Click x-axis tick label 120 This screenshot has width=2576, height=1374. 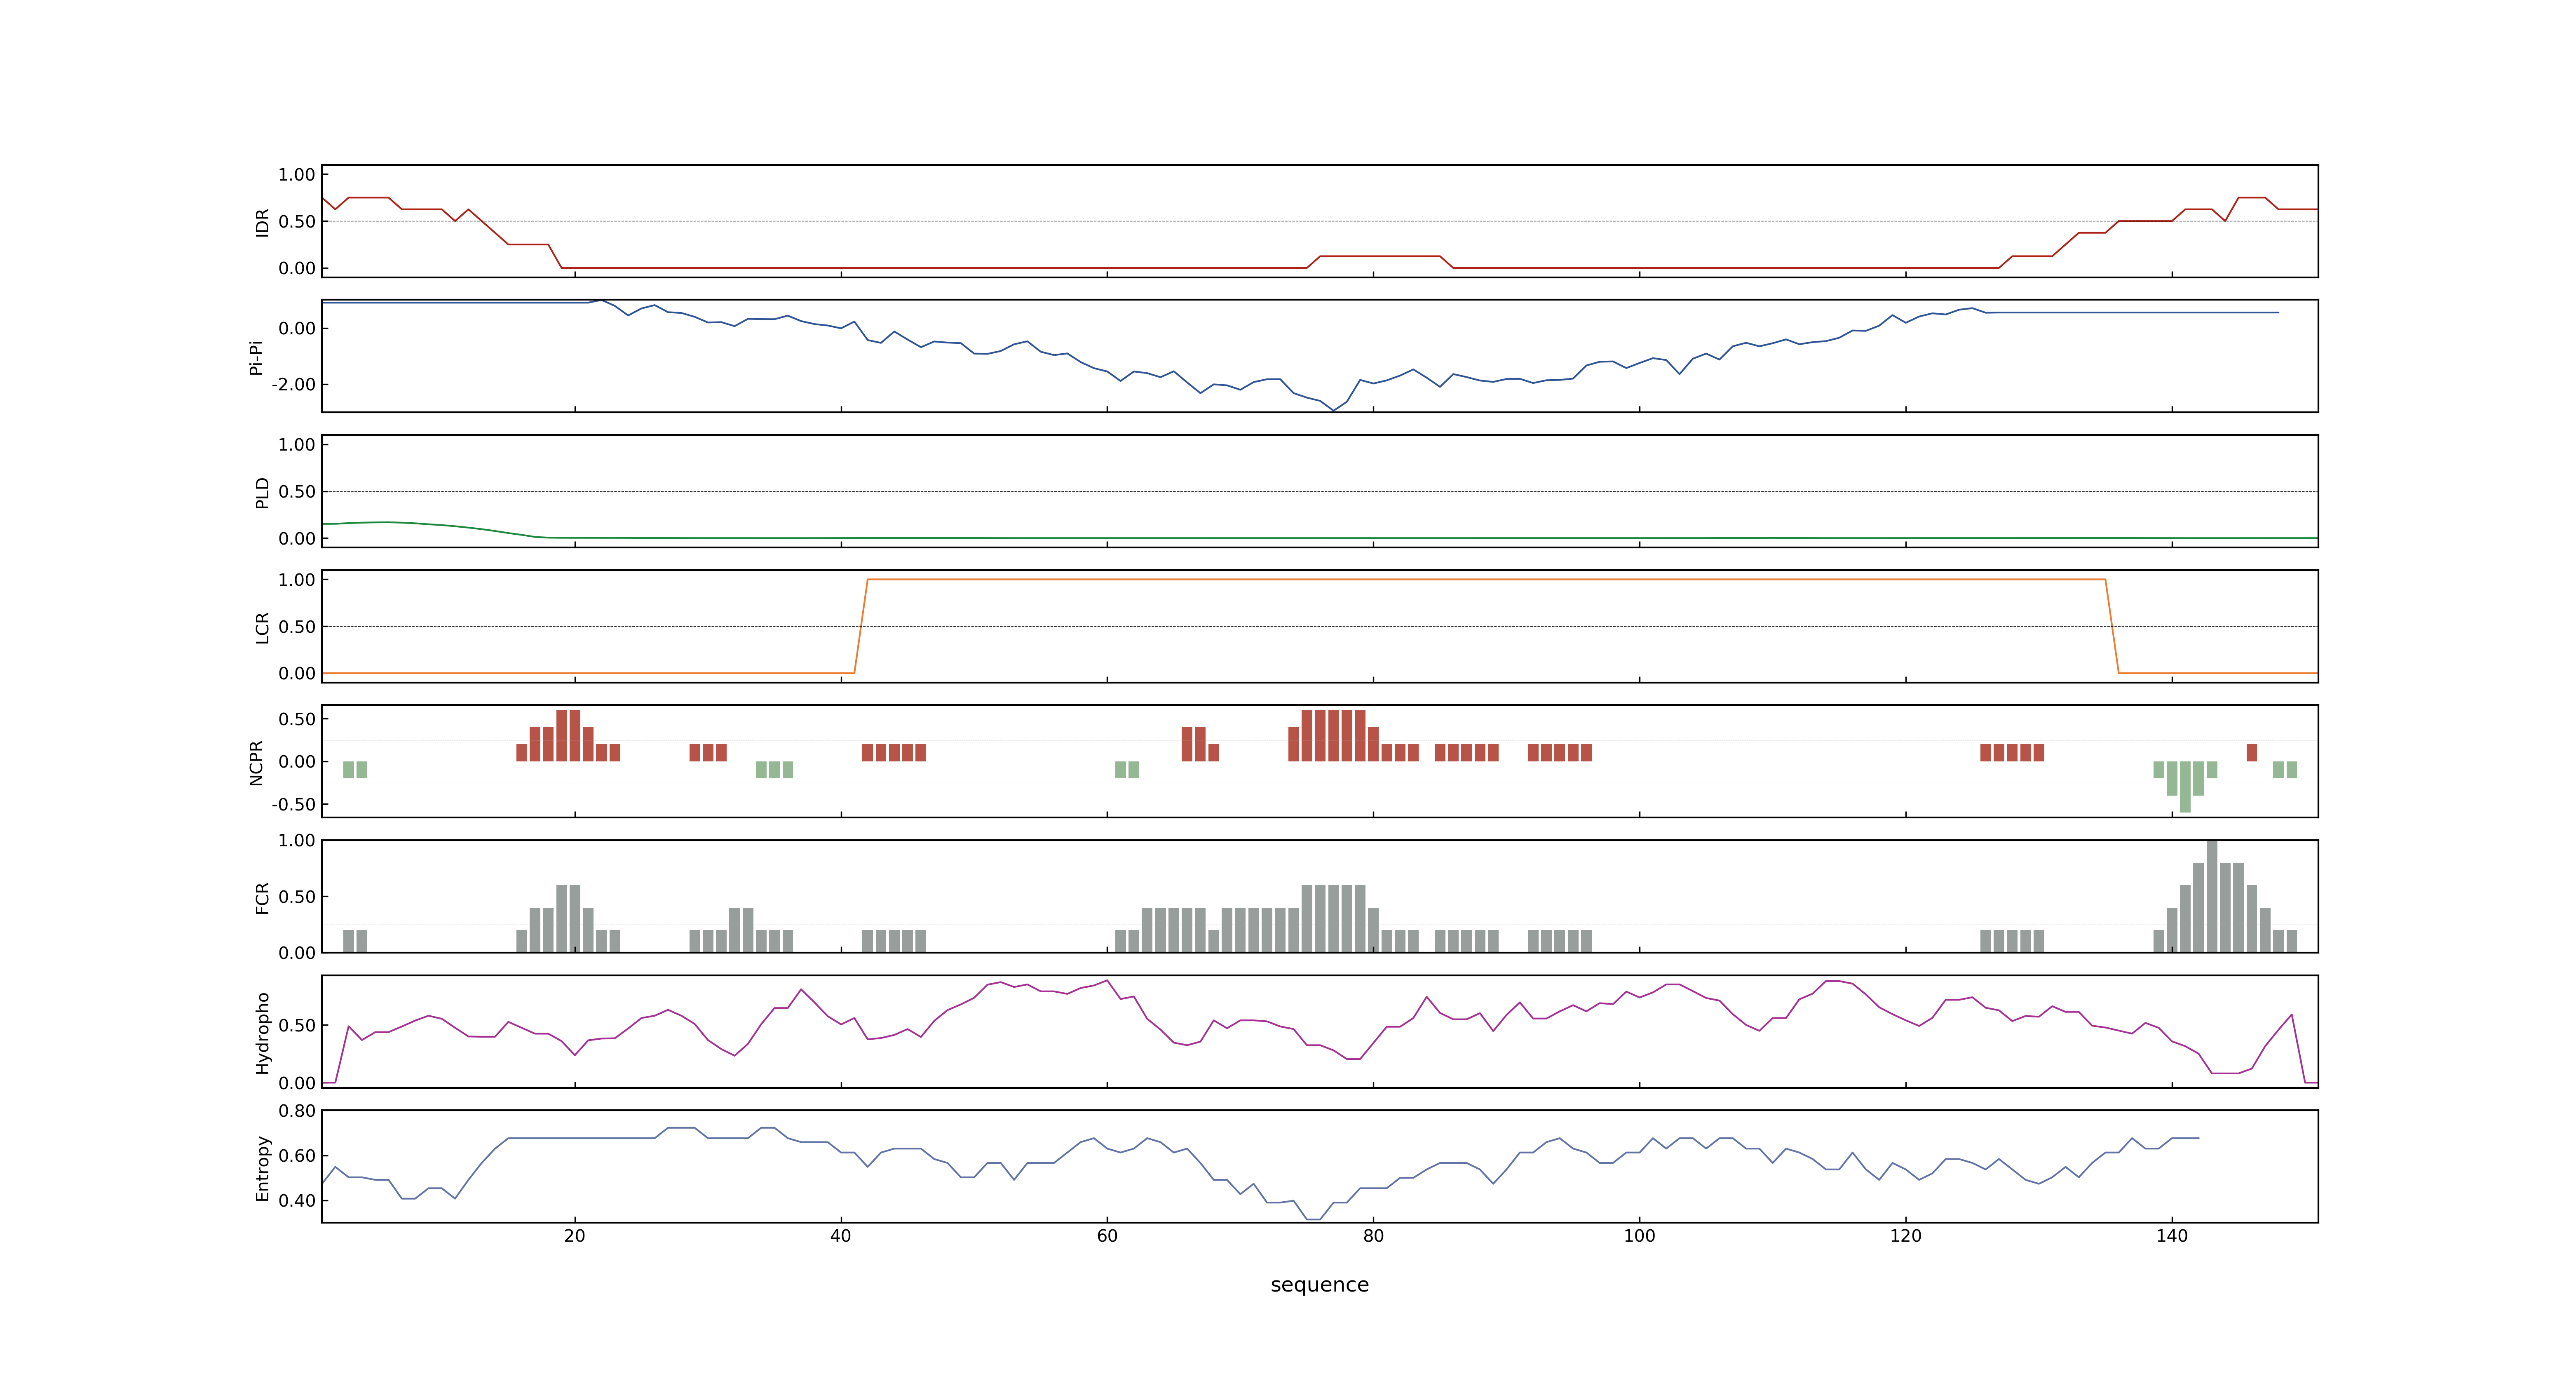pos(1905,1236)
